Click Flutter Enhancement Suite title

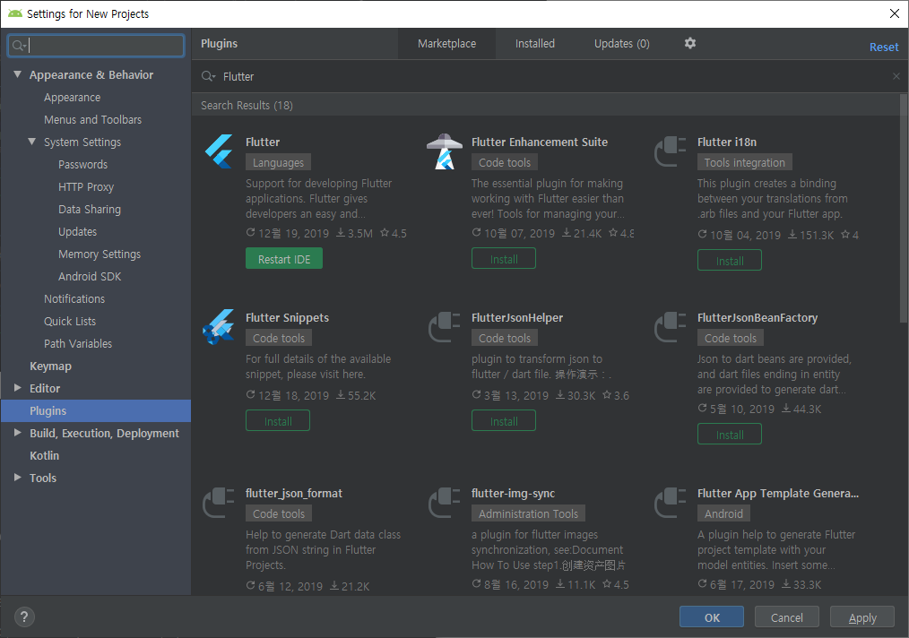(539, 142)
